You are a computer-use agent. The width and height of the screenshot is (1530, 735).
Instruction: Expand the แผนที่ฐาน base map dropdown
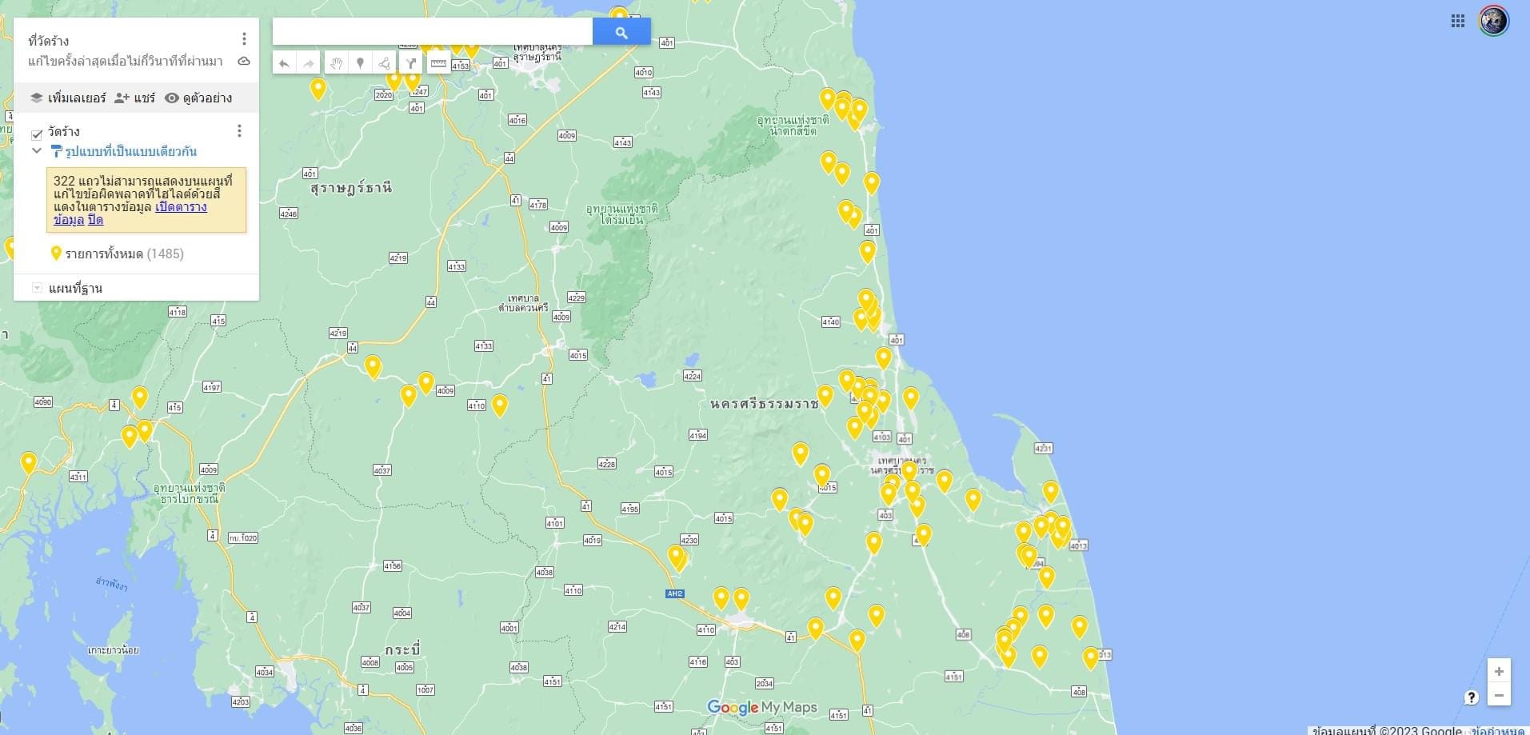pyautogui.click(x=37, y=288)
